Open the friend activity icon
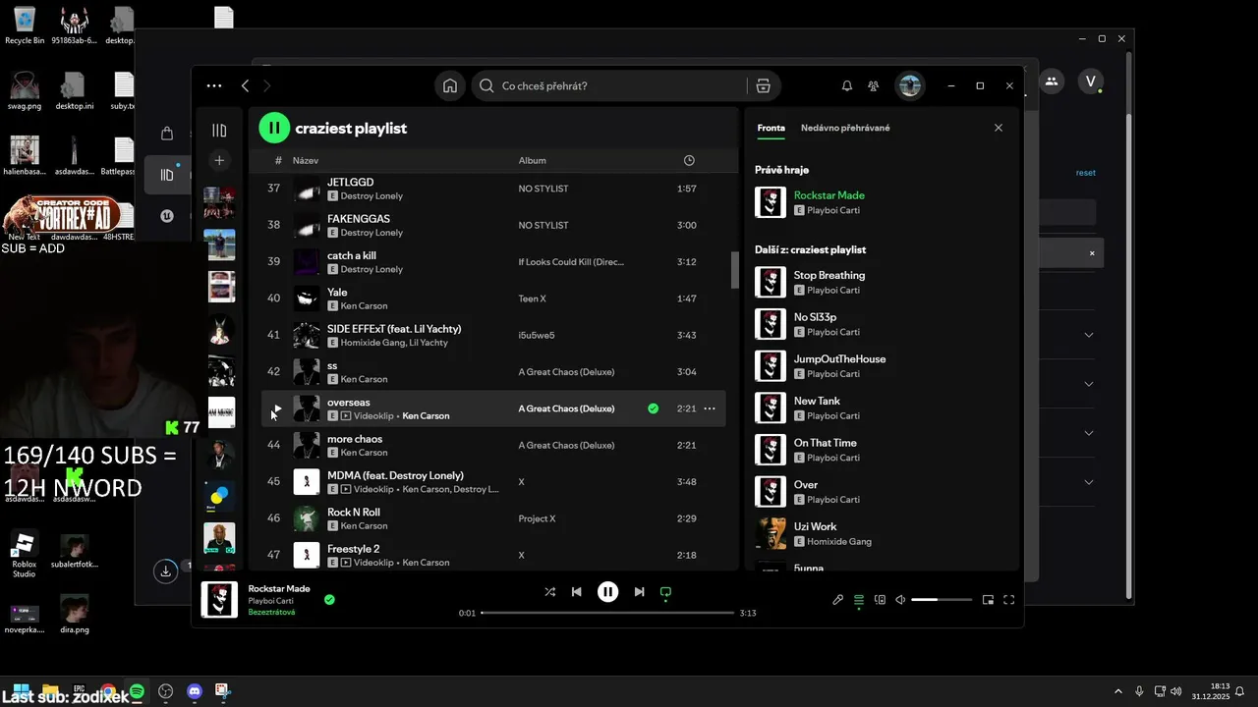Viewport: 1258px width, 707px height. coord(873,85)
